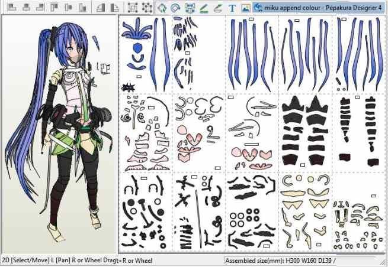Screen dimensions: 388x267
Task: Select the Input Text tool
Action: pos(232,8)
